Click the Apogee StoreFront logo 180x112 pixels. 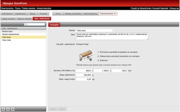15,3
